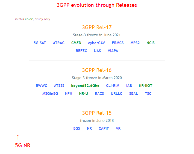Select the NR-IIOT link

[145, 86]
